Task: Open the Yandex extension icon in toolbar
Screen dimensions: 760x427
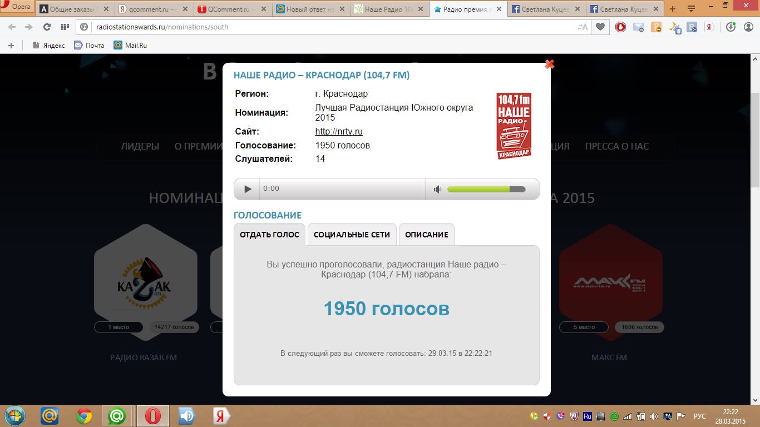Action: click(x=709, y=27)
